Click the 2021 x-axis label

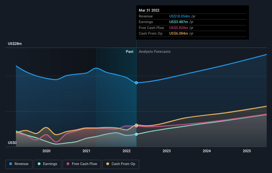tap(86, 151)
